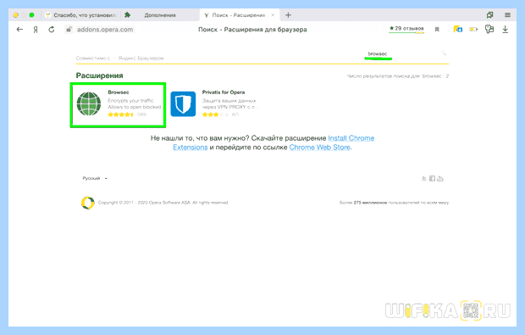Open the browser hamburger menu
Image resolution: width=525 pixels, height=335 pixels.
(507, 15)
